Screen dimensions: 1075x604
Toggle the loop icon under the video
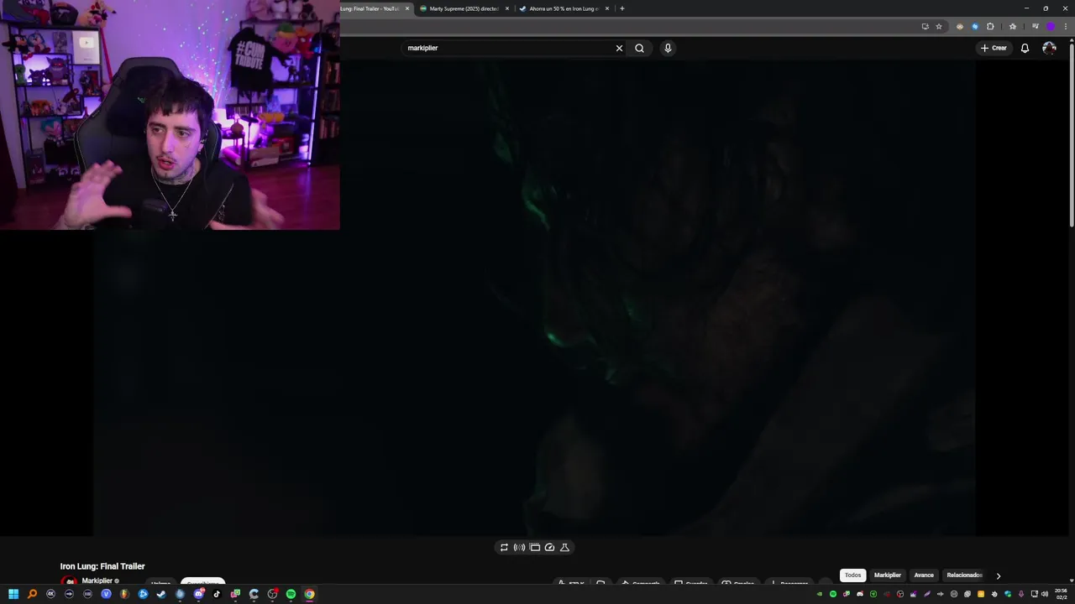coord(504,547)
